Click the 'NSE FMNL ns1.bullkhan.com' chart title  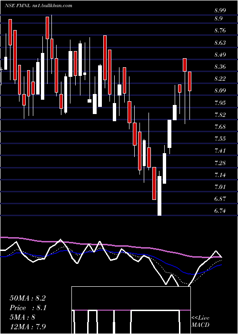[38, 6]
